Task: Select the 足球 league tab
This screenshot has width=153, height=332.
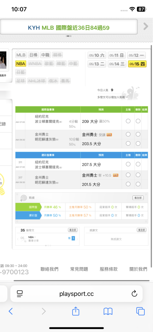Action: (x=21, y=81)
